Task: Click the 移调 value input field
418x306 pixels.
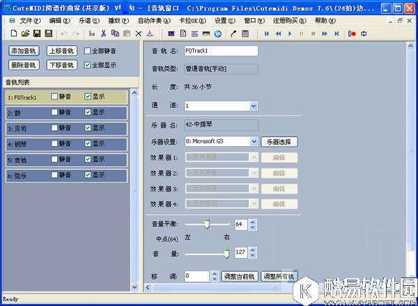Action: point(197,276)
